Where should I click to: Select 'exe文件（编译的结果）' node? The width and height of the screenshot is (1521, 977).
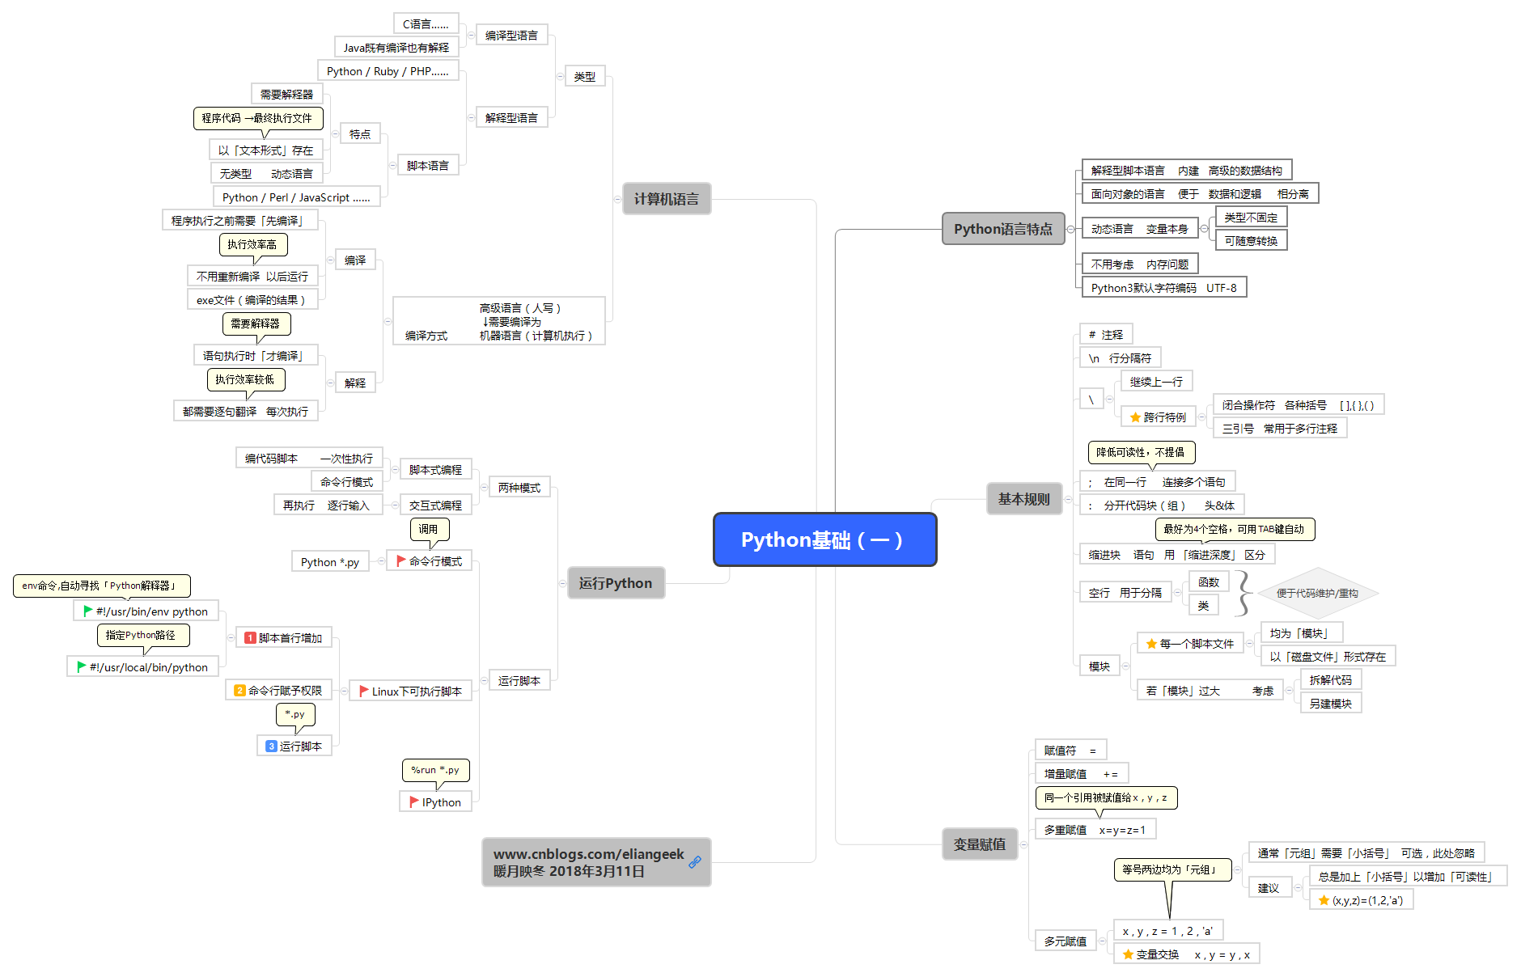[x=252, y=299]
